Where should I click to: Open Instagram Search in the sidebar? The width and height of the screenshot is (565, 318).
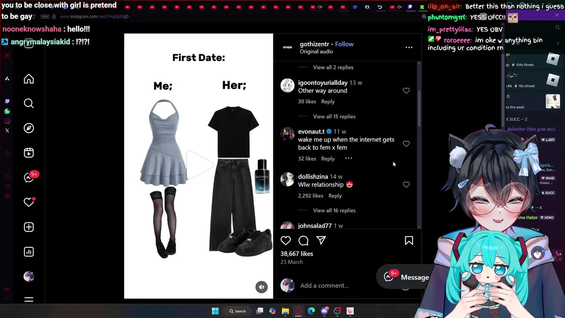point(29,103)
